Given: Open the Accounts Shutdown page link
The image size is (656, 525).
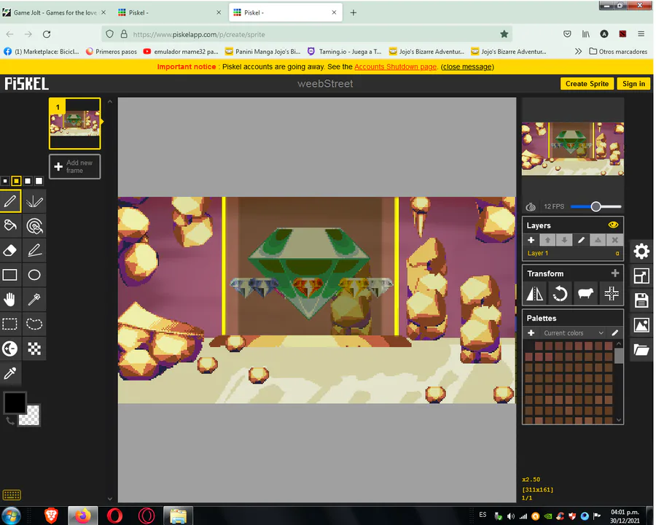Looking at the screenshot, I should point(395,66).
